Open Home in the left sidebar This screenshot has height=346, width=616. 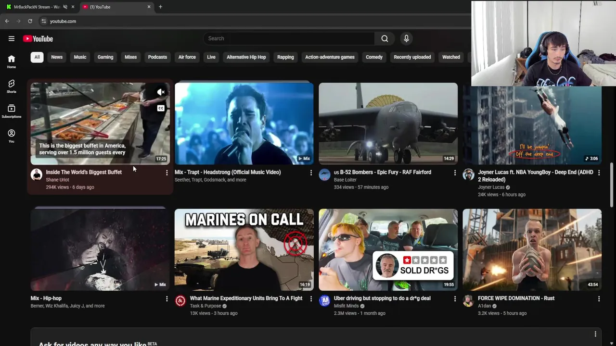tap(12, 62)
